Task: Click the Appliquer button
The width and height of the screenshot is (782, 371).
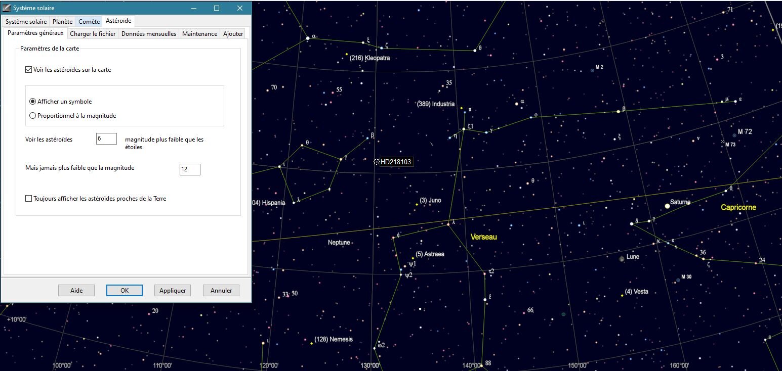Action: click(173, 290)
